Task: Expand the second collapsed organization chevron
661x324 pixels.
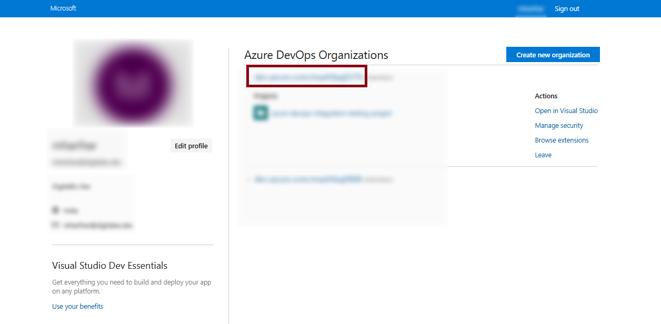Action: coord(248,180)
